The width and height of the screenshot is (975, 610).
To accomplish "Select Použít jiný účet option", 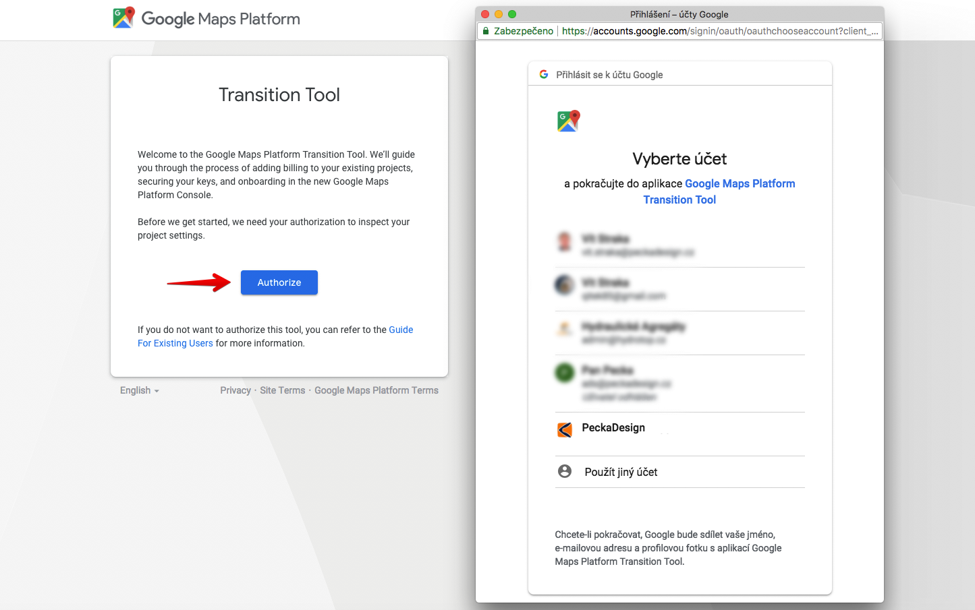I will (x=621, y=472).
